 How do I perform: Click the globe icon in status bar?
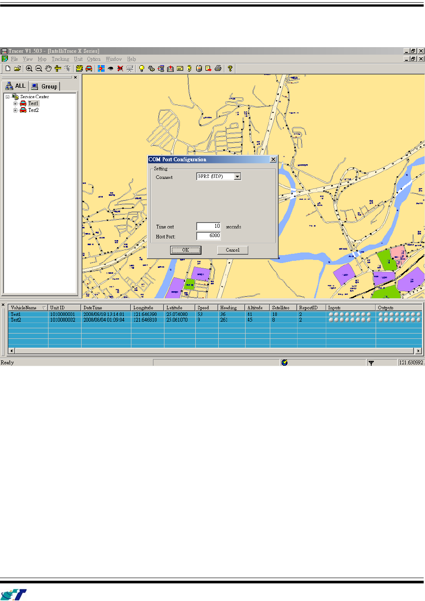tap(284, 362)
